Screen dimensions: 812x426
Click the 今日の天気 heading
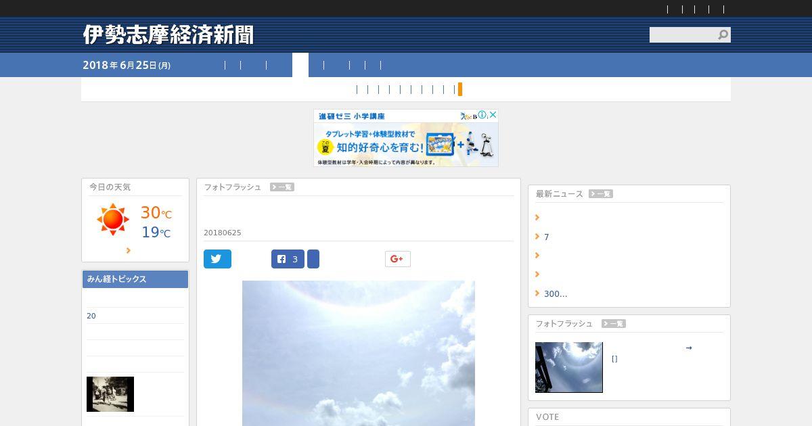coord(110,187)
